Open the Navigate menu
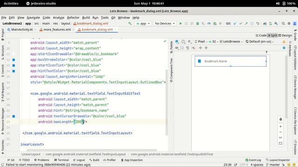Screen dimensions: 298x167 pos(33,18)
